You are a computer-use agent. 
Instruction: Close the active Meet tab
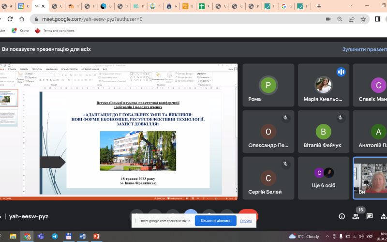point(43,6)
